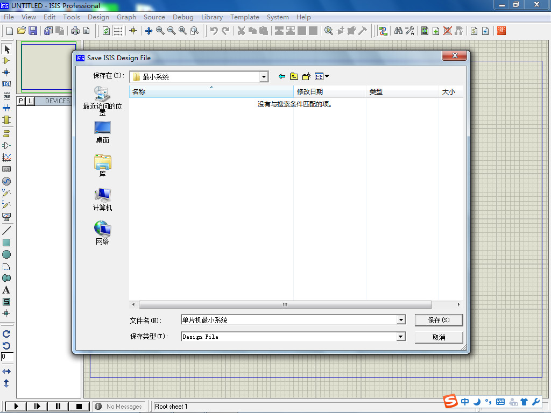The height and width of the screenshot is (413, 551).
Task: Open the Design menu
Action: click(x=98, y=17)
